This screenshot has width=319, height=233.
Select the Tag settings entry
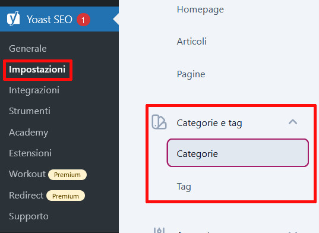click(x=184, y=187)
